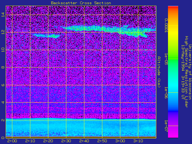Click the 'High Spectral Resolution Lidar' caption
Image resolution: width=192 pixels, height=144 pixels.
[186, 72]
